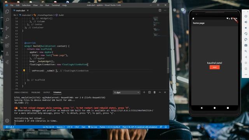Split the editor right
Screen dimensions: 249x140
[160, 10]
